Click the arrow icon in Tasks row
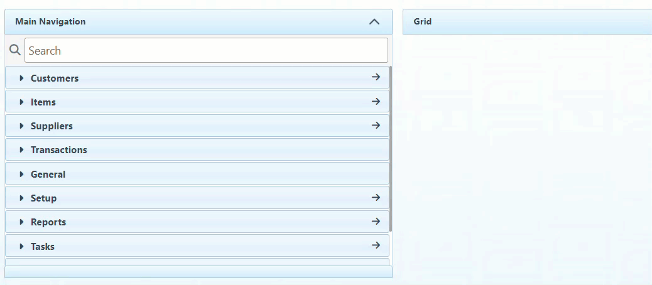The height and width of the screenshot is (285, 652). coord(376,245)
